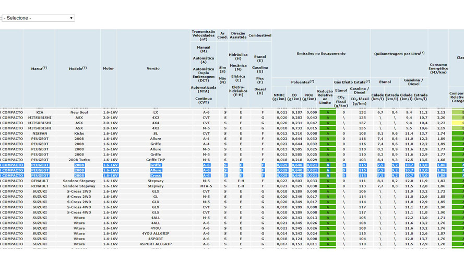Click the 'New Soul' model cell

tap(79, 112)
